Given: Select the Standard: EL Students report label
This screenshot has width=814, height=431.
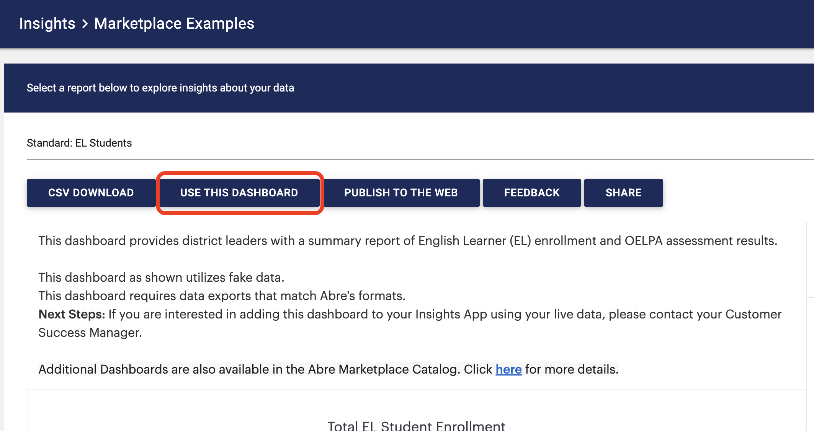Looking at the screenshot, I should 79,143.
